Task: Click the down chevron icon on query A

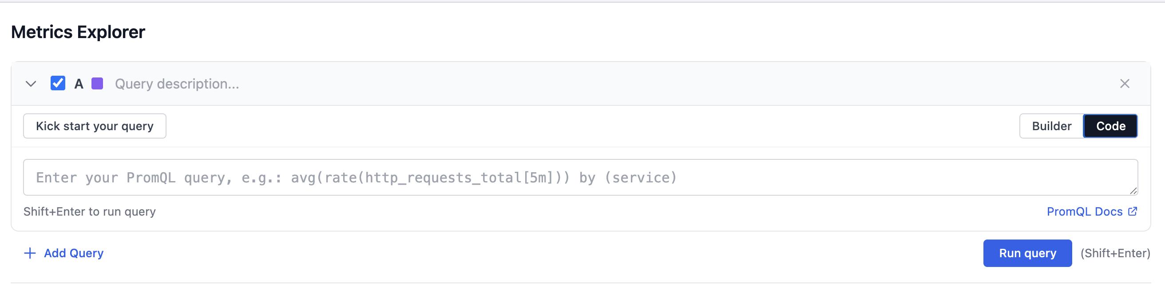Action: pyautogui.click(x=31, y=84)
